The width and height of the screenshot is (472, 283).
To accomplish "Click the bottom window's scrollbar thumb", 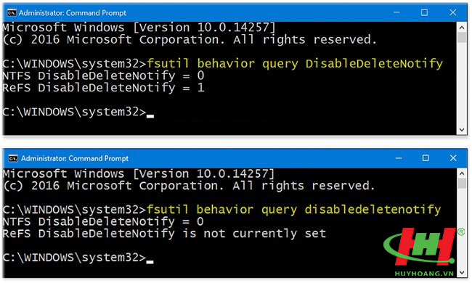I will pos(462,184).
